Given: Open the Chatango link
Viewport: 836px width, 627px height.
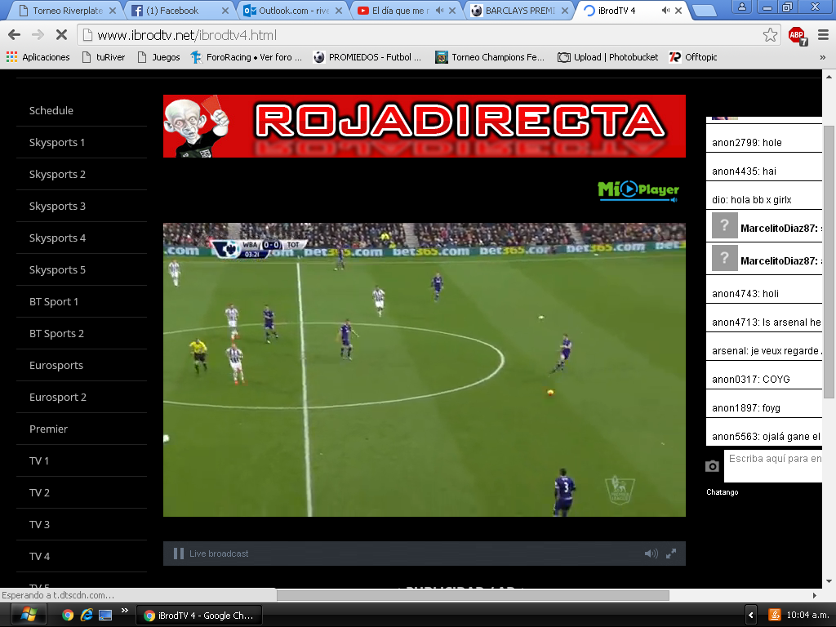Looking at the screenshot, I should [723, 492].
